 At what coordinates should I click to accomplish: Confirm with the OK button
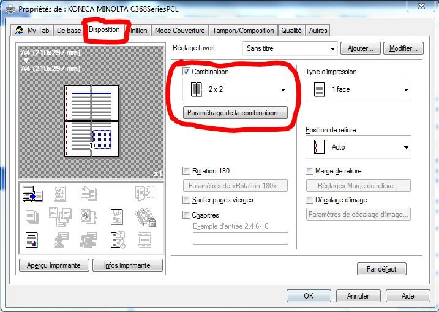tap(309, 295)
